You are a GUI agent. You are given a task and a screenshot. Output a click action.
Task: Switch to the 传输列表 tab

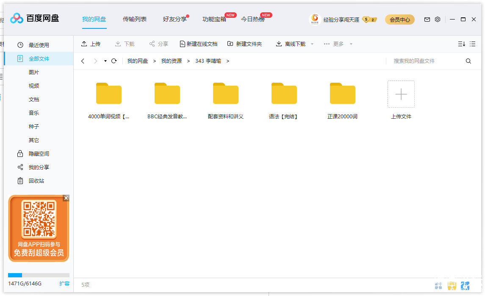coord(135,19)
